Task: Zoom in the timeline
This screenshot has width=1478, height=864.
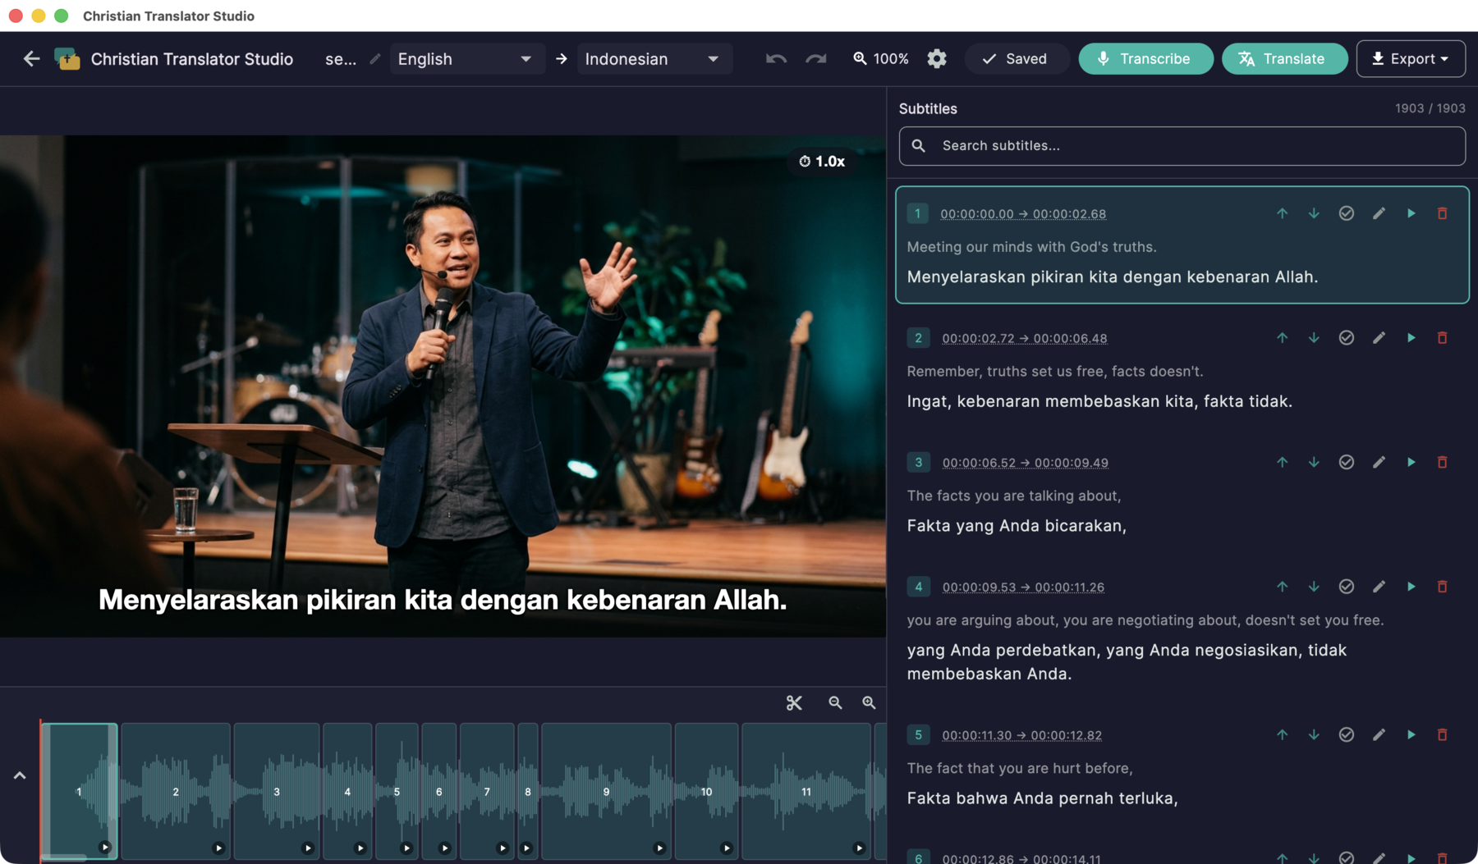Action: [x=869, y=703]
